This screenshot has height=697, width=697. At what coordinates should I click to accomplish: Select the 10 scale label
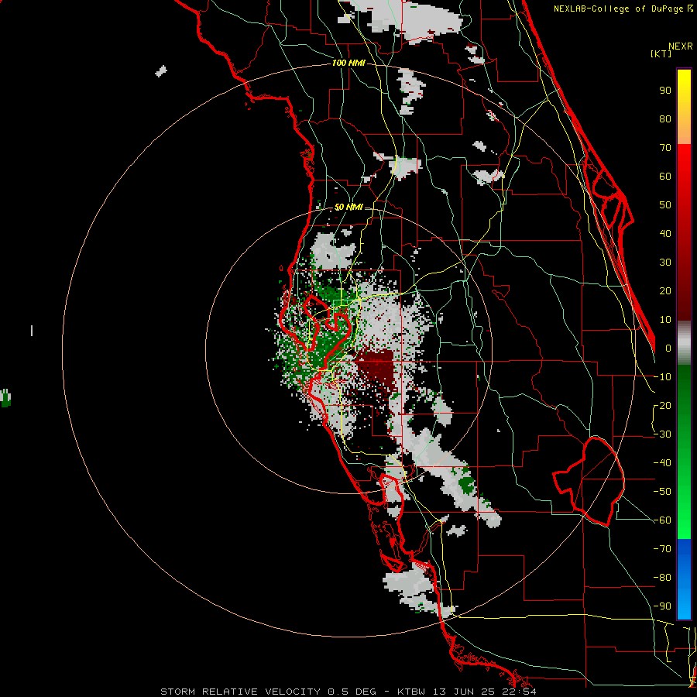point(665,320)
